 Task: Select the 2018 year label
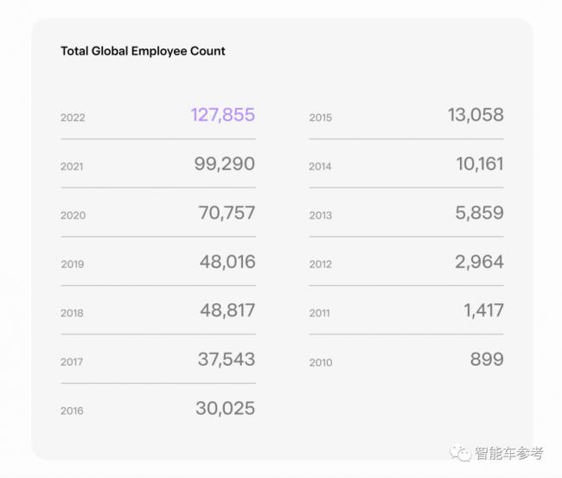[72, 313]
